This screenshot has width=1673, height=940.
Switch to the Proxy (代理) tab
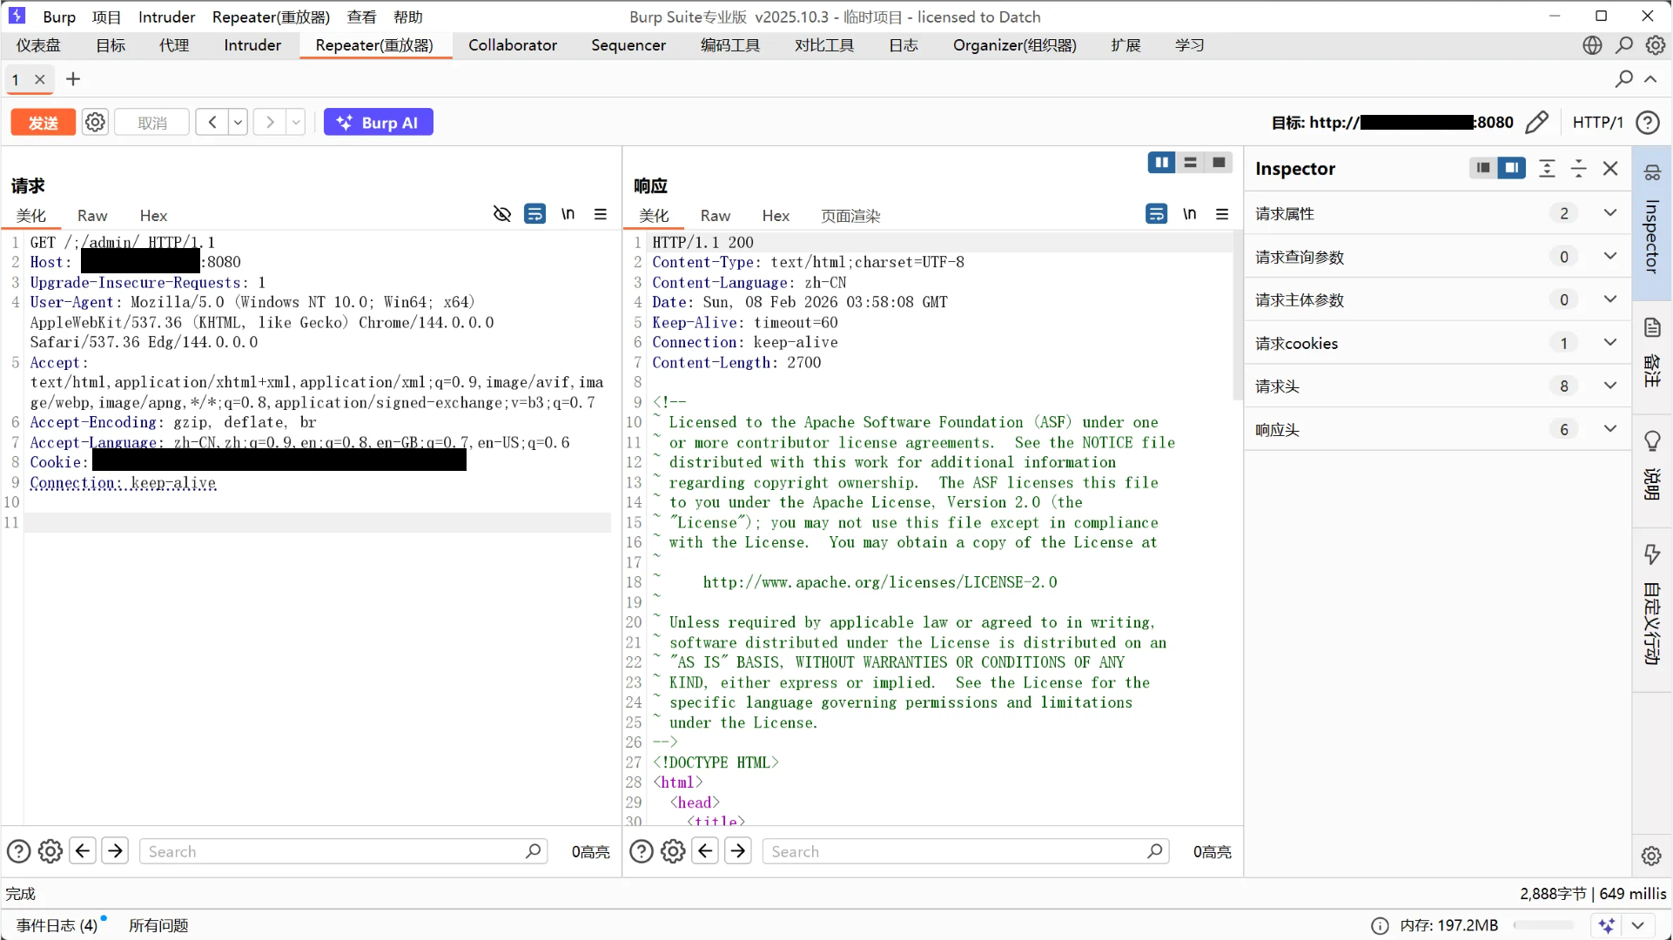[x=174, y=45]
